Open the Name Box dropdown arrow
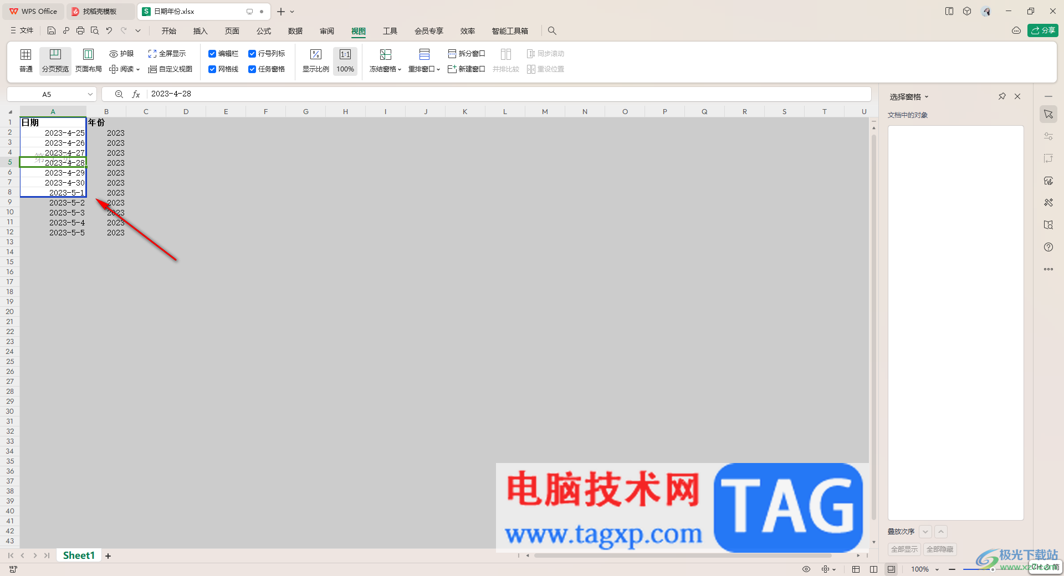This screenshot has height=576, width=1064. [90, 94]
